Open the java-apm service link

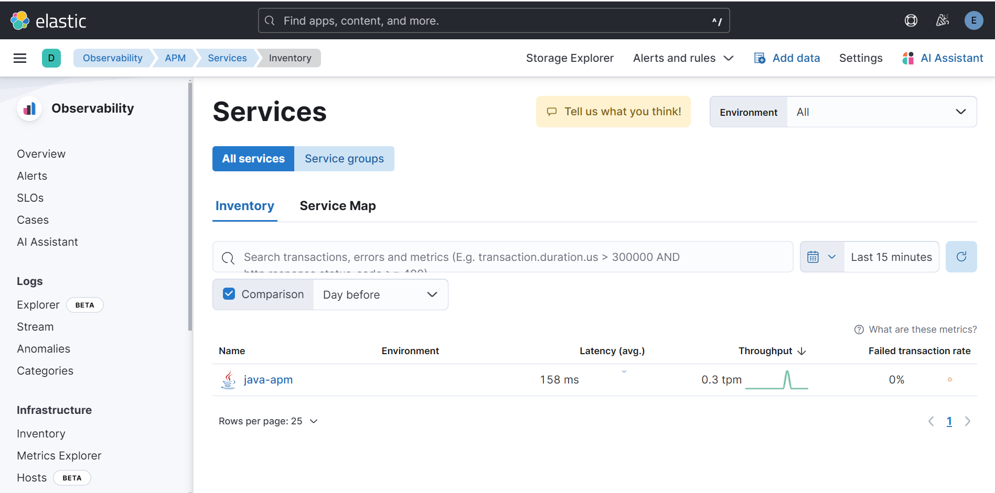point(268,380)
